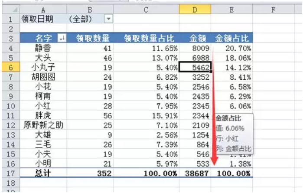This screenshot has width=303, height=193.
Task: Select percentage cell 11.65%
Action: click(146, 48)
